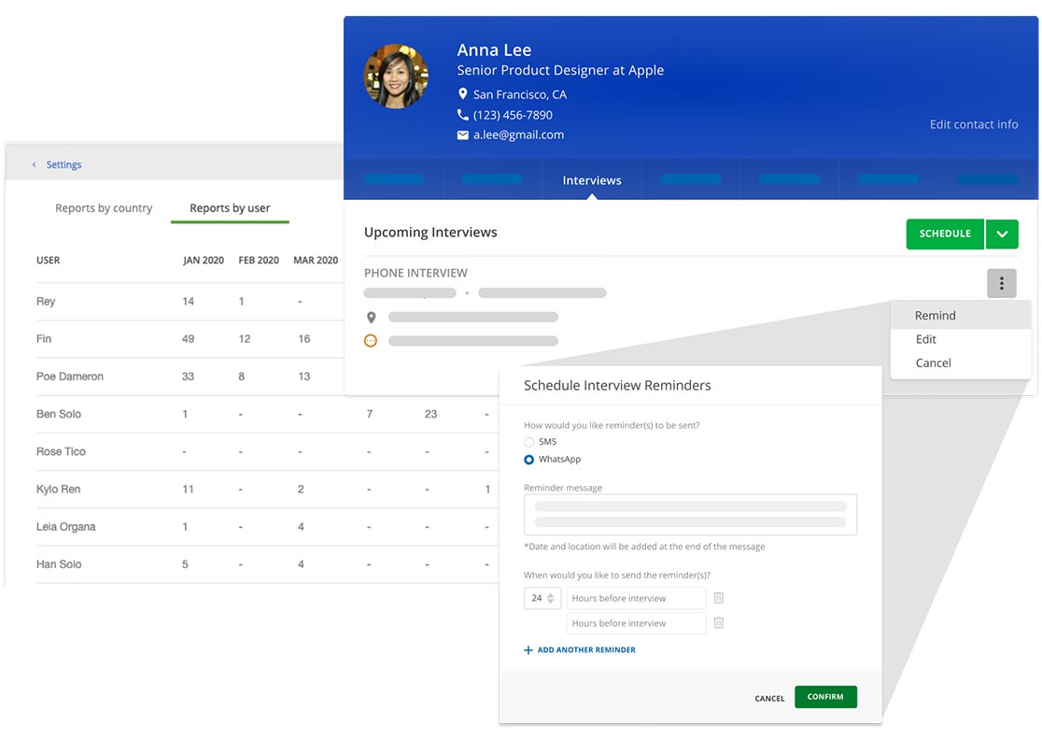Image resolution: width=1042 pixels, height=740 pixels.
Task: Open Anna Lee's profile photo
Action: pyautogui.click(x=396, y=77)
